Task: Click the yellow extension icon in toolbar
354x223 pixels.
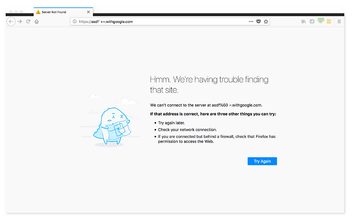Action: (x=329, y=22)
